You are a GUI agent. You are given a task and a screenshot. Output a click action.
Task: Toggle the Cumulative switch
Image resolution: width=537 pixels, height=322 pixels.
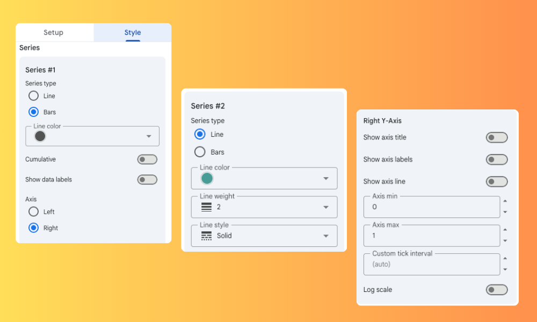[x=147, y=159]
